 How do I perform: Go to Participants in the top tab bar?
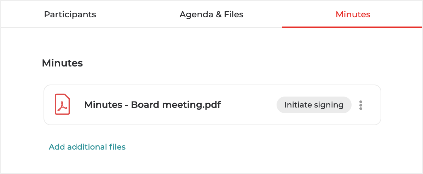coord(70,14)
